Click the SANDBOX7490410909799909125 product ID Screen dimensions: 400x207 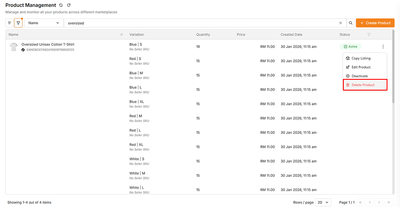pyautogui.click(x=50, y=50)
